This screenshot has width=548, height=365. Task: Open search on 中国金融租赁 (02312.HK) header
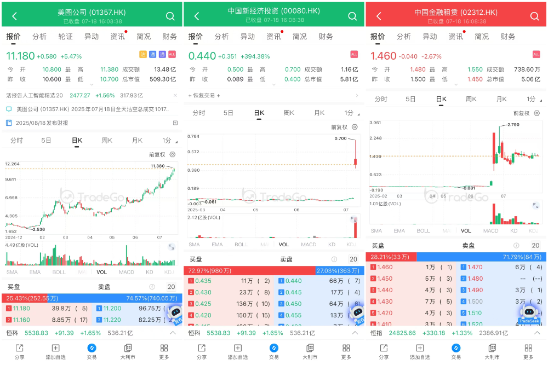(x=534, y=16)
